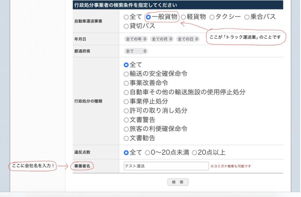Screen dimensions: 301x197
Task: Open the 全ての年 year dropdown
Action: pyautogui.click(x=136, y=39)
